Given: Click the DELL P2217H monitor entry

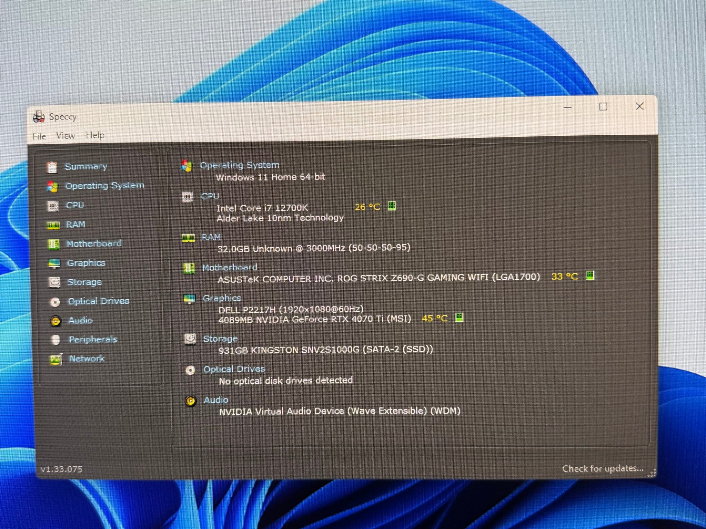Looking at the screenshot, I should click(291, 309).
